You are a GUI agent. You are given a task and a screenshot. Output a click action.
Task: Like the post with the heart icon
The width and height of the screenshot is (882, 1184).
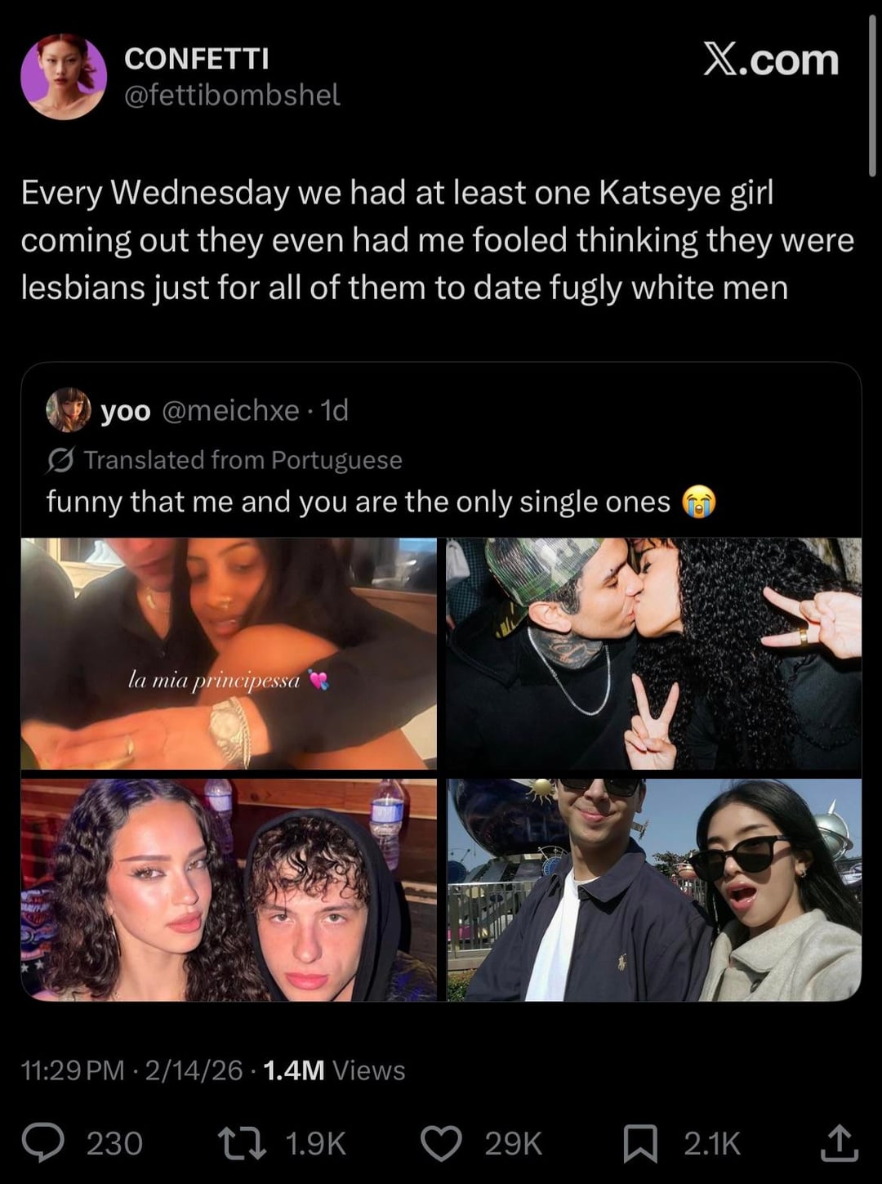[441, 1143]
